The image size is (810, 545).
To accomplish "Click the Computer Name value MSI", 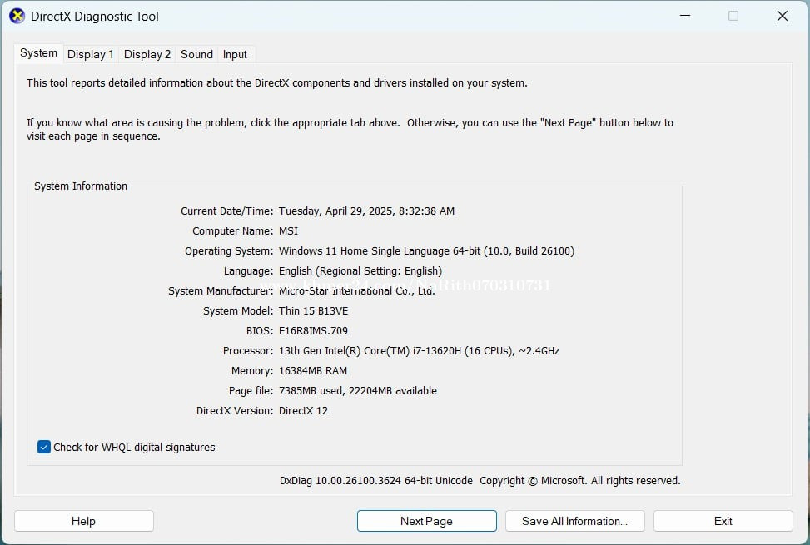I will [x=289, y=230].
